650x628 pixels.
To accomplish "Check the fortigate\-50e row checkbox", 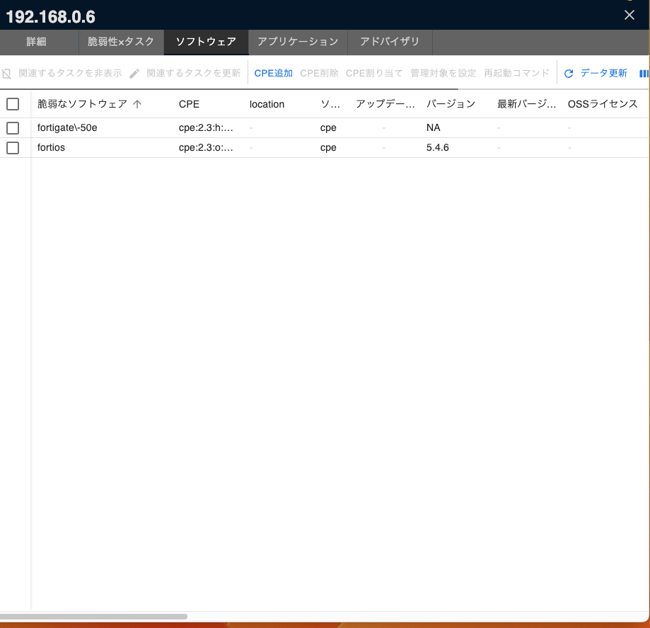I will click(13, 128).
